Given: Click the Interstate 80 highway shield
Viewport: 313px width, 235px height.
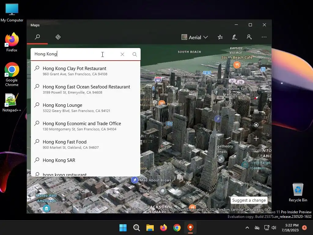Looking at the screenshot, I should tap(158, 80).
